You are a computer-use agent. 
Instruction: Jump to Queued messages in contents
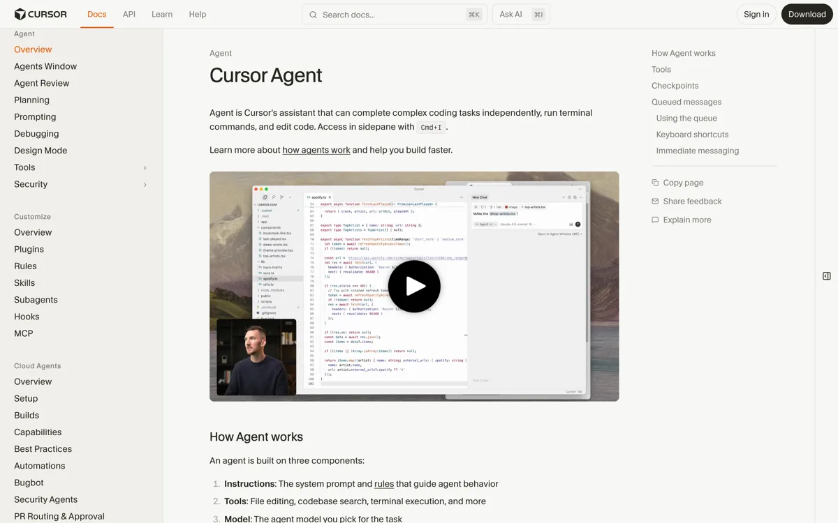point(686,102)
